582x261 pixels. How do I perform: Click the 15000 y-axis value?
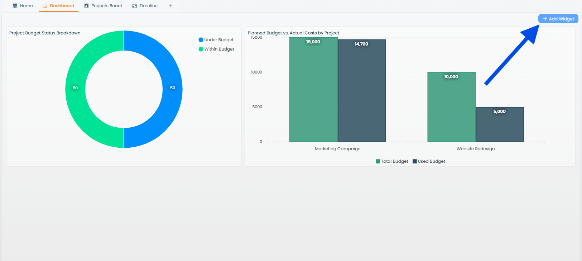tap(256, 37)
